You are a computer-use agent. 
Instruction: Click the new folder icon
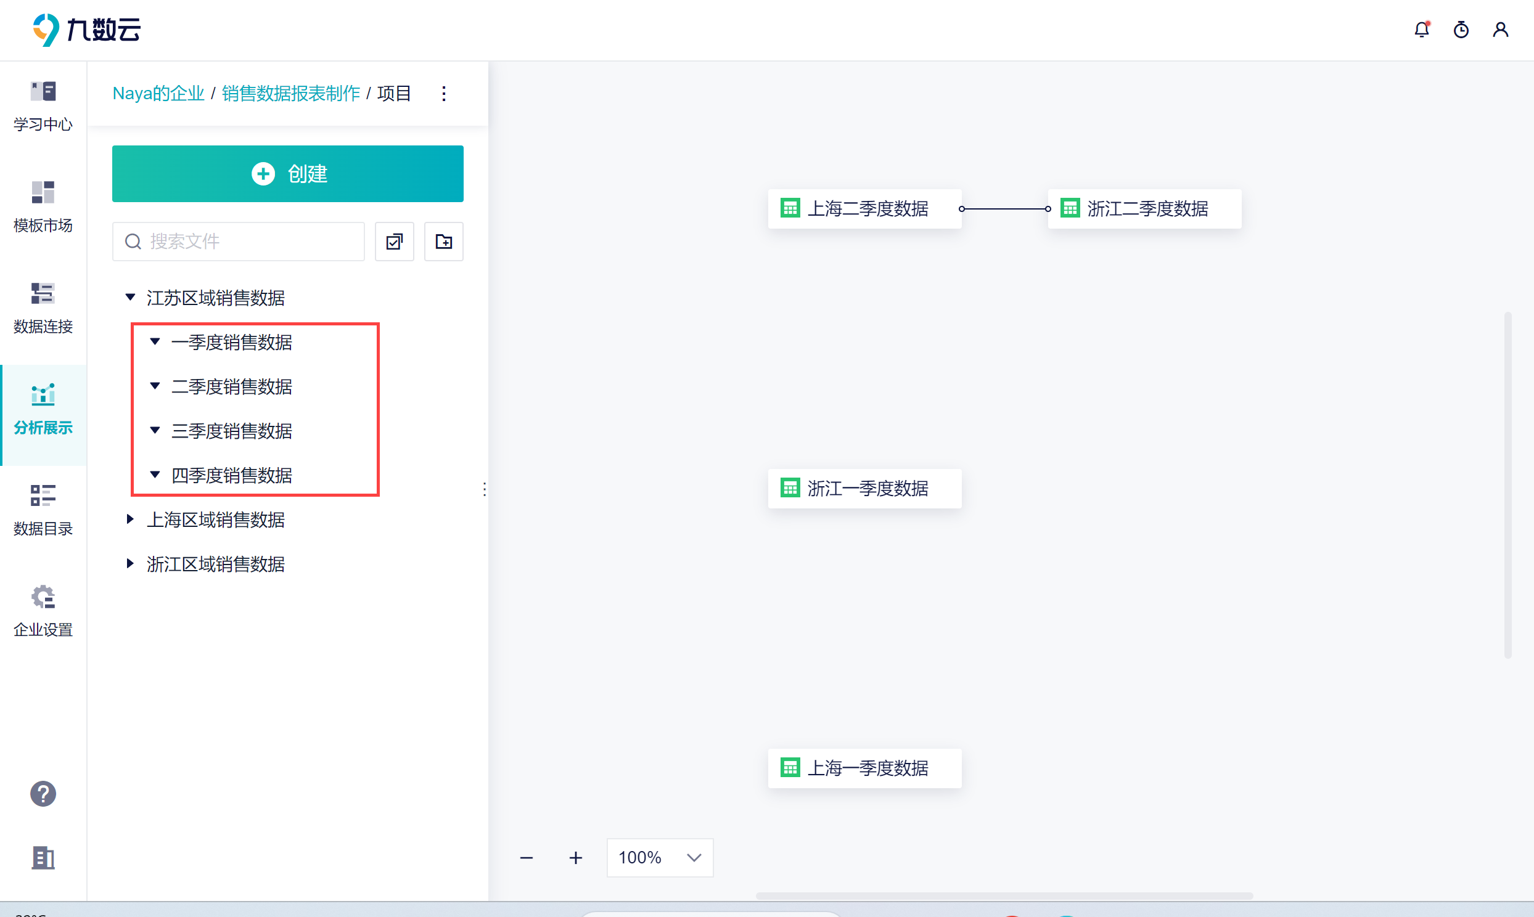click(x=444, y=242)
